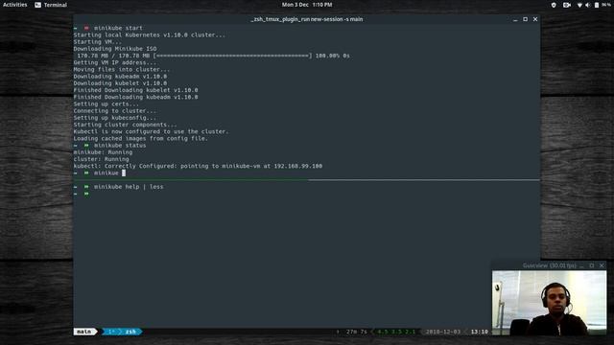Click the download progress bar showing 100.00%
Screen dimensions: 614x345
point(233,56)
